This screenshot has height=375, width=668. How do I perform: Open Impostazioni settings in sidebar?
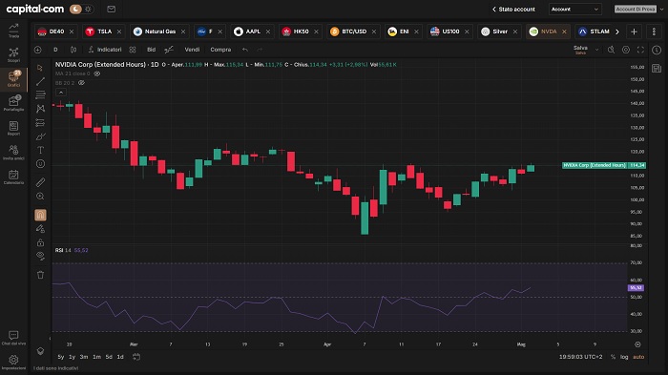click(13, 363)
